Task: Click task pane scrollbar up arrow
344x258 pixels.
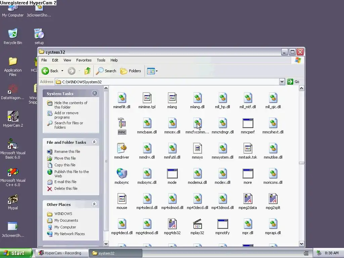Action: click(x=106, y=88)
